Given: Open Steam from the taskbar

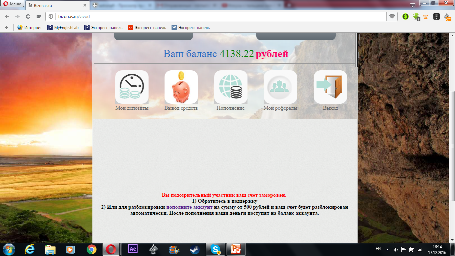Looking at the screenshot, I should coord(195,249).
